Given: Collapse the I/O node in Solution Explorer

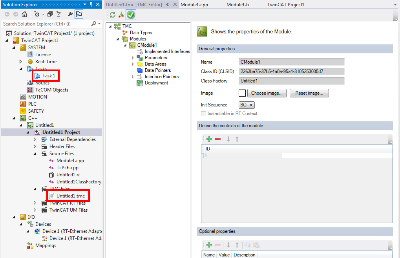Looking at the screenshot, I should (x=14, y=217).
